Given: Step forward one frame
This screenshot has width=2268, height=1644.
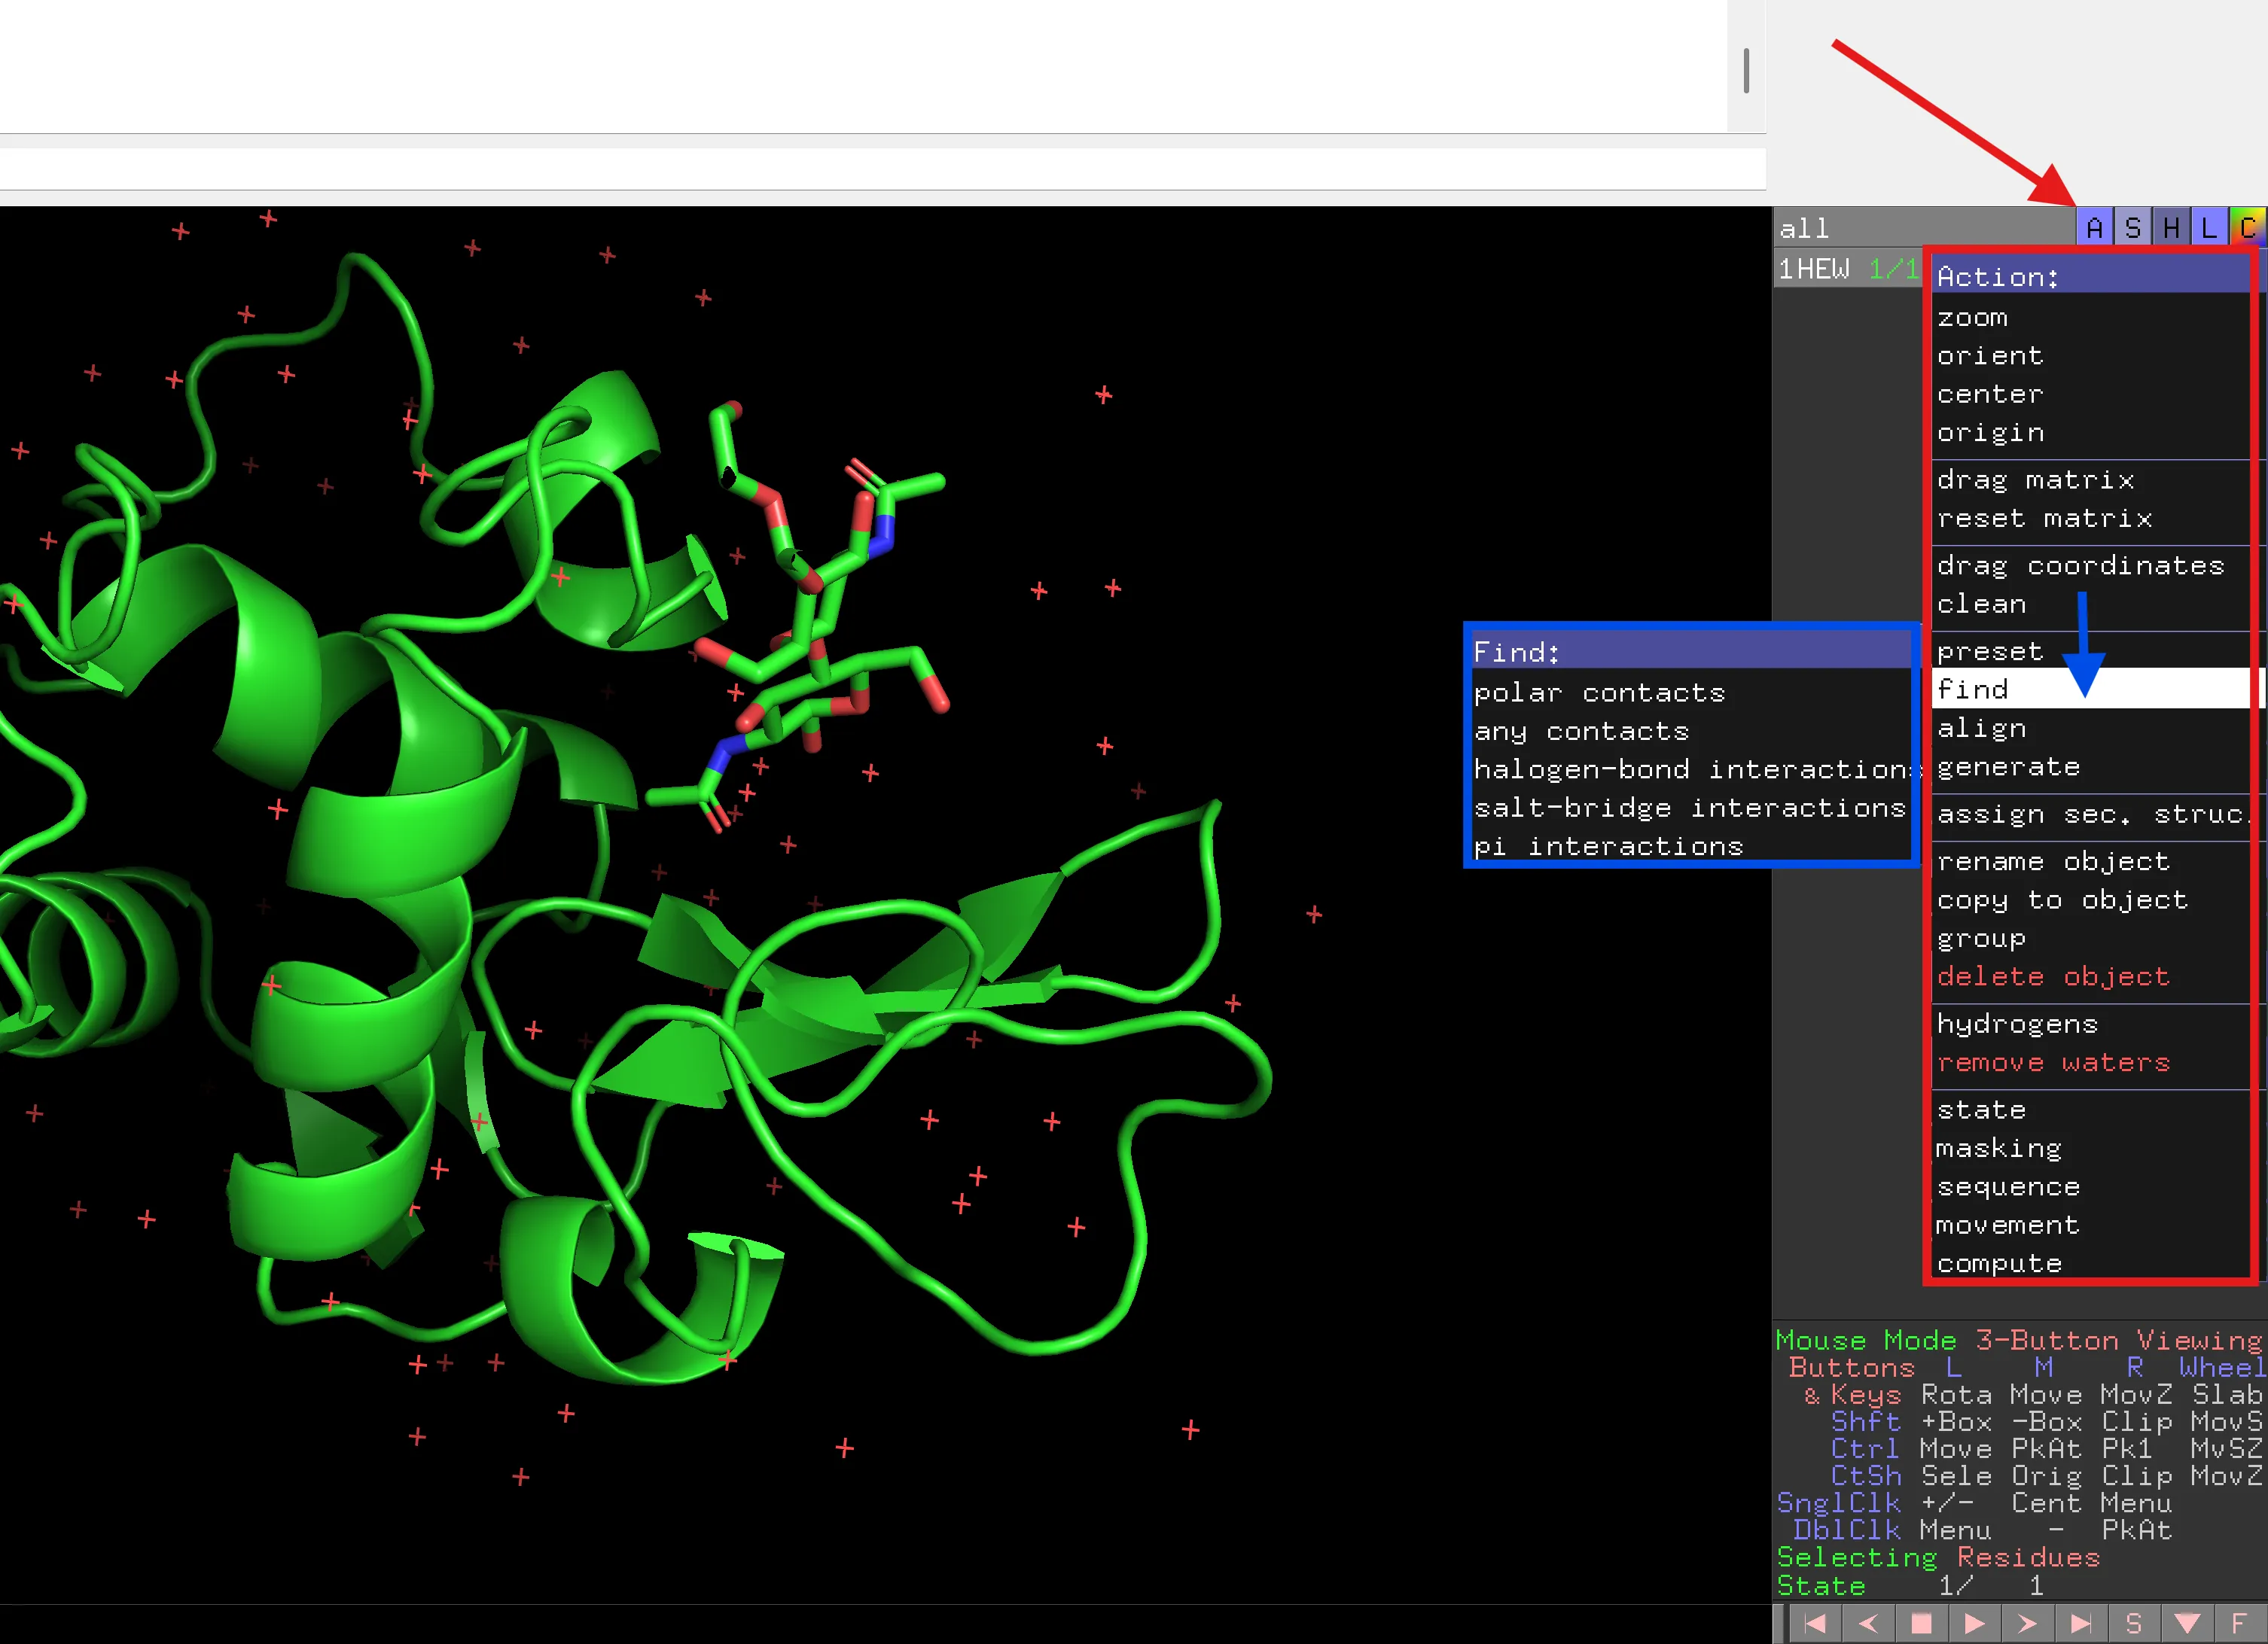Looking at the screenshot, I should pyautogui.click(x=2027, y=1624).
